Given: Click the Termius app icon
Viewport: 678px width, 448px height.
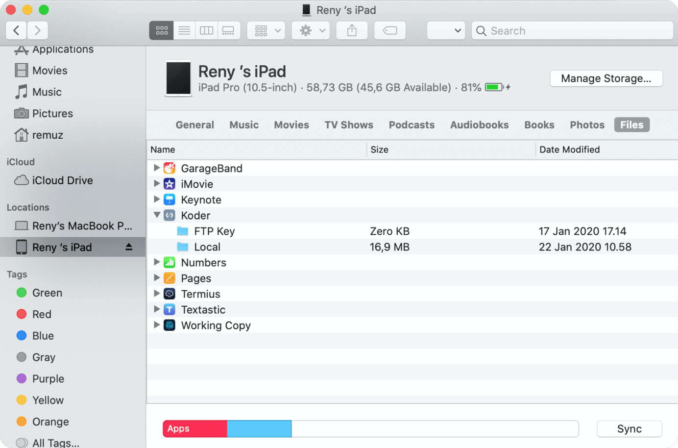Looking at the screenshot, I should [169, 294].
